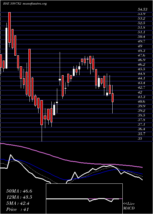The width and height of the screenshot is (153, 214).
Task: Select the 46.2 price label
Action: click(x=141, y=65)
